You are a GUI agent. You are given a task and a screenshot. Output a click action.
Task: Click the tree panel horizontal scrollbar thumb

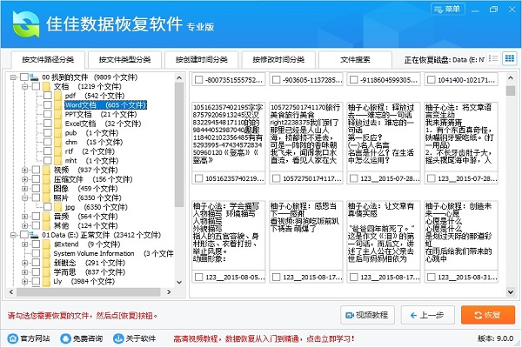pyautogui.click(x=89, y=292)
